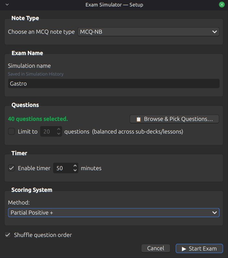The image size is (228, 258).
Task: Disable the Enable timer checkbox
Action: tap(12, 168)
